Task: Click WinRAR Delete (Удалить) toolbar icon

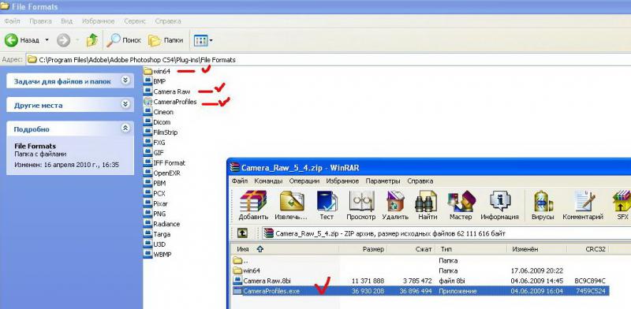Action: point(395,205)
